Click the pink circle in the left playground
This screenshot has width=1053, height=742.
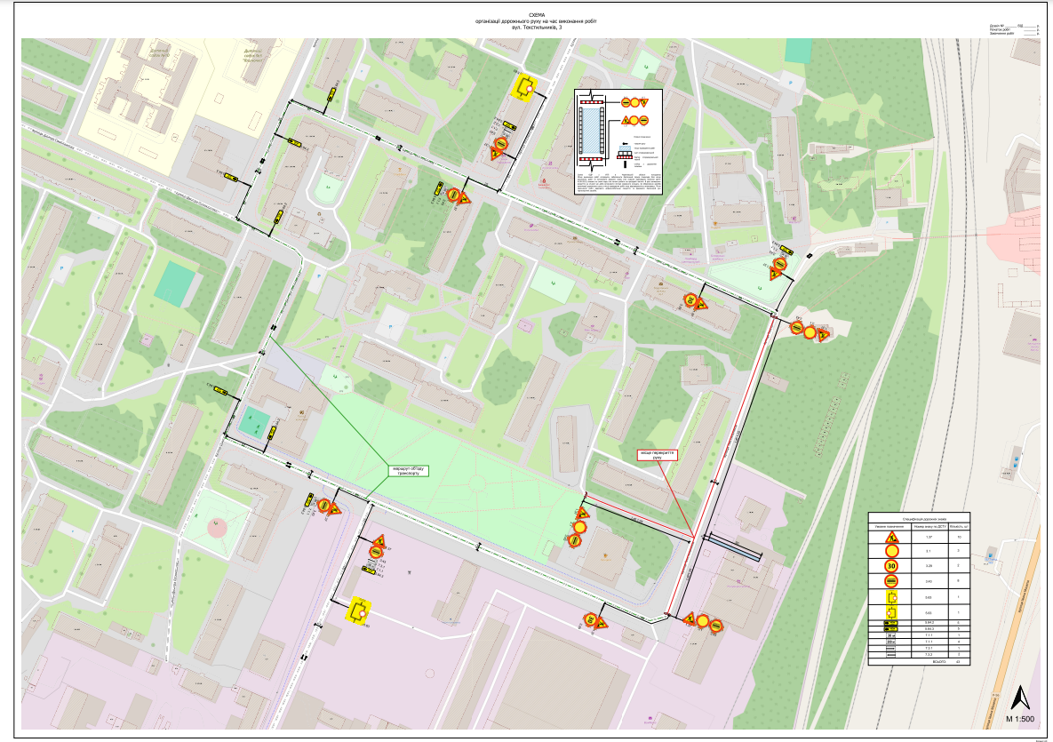[x=216, y=524]
